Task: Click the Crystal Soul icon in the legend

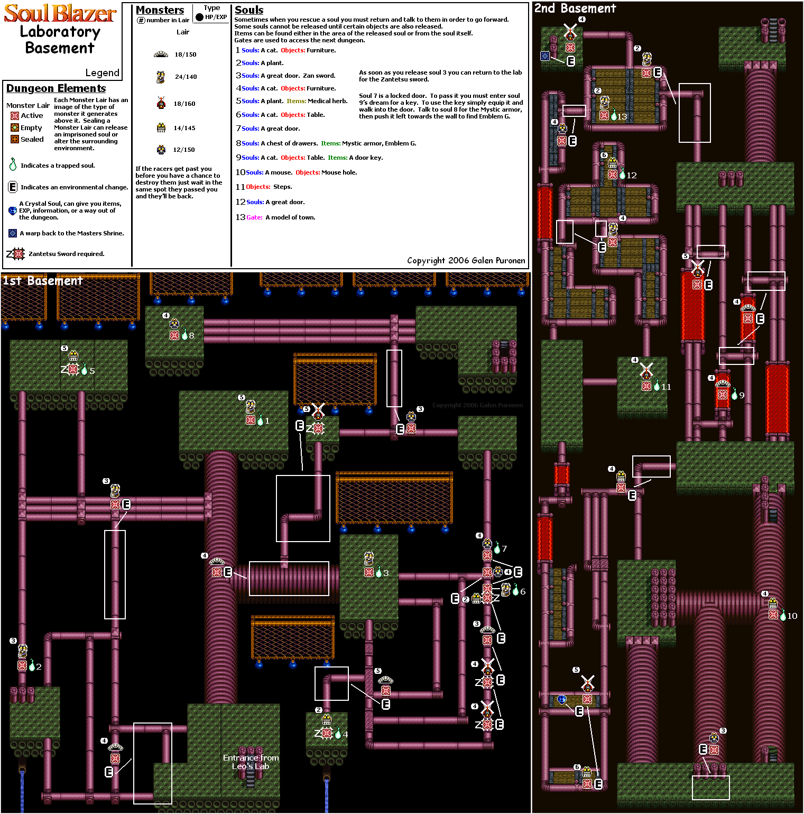Action: [x=13, y=211]
